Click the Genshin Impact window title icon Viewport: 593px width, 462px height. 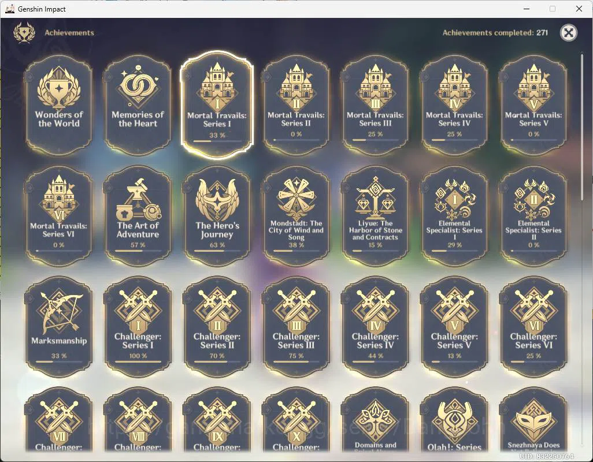(x=10, y=9)
